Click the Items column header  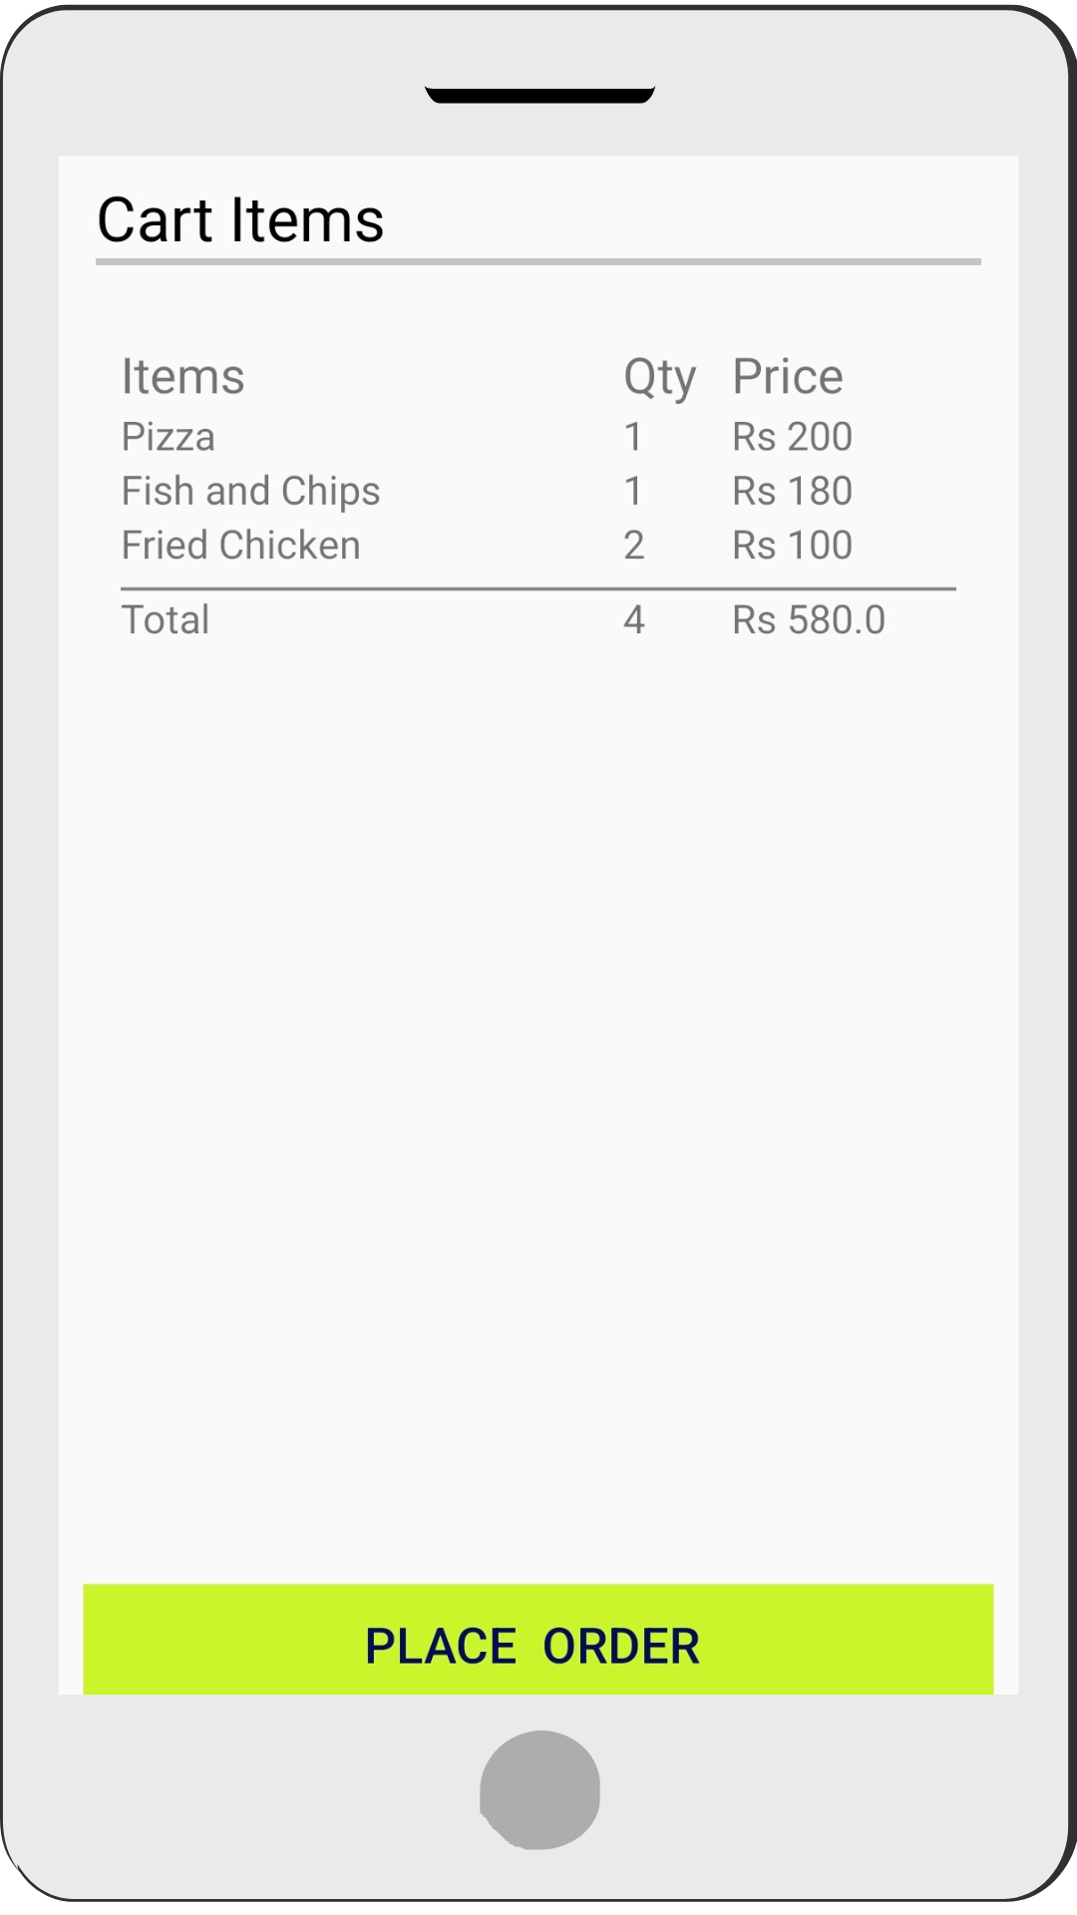(182, 377)
